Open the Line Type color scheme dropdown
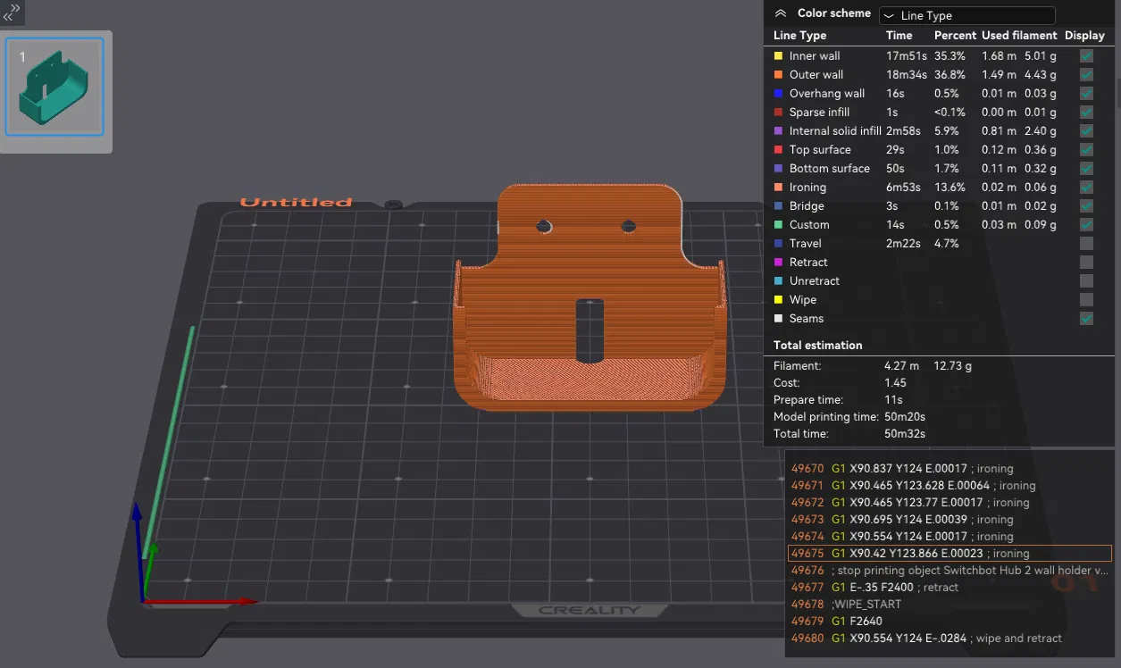 point(966,15)
